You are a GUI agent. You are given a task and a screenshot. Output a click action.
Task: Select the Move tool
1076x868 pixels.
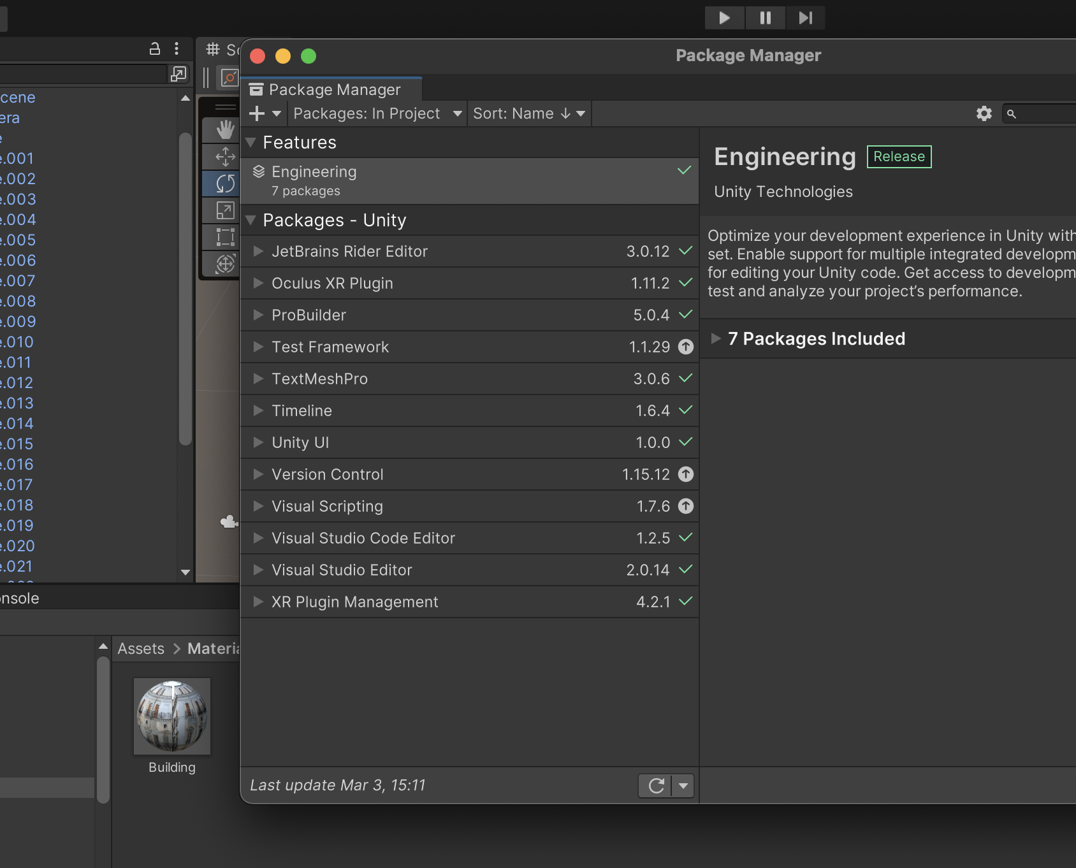(x=224, y=157)
